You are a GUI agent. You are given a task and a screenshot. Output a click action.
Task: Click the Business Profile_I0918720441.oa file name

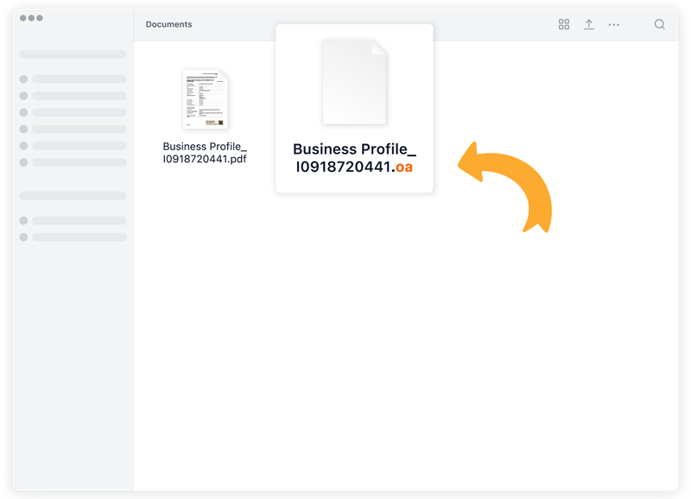352,155
